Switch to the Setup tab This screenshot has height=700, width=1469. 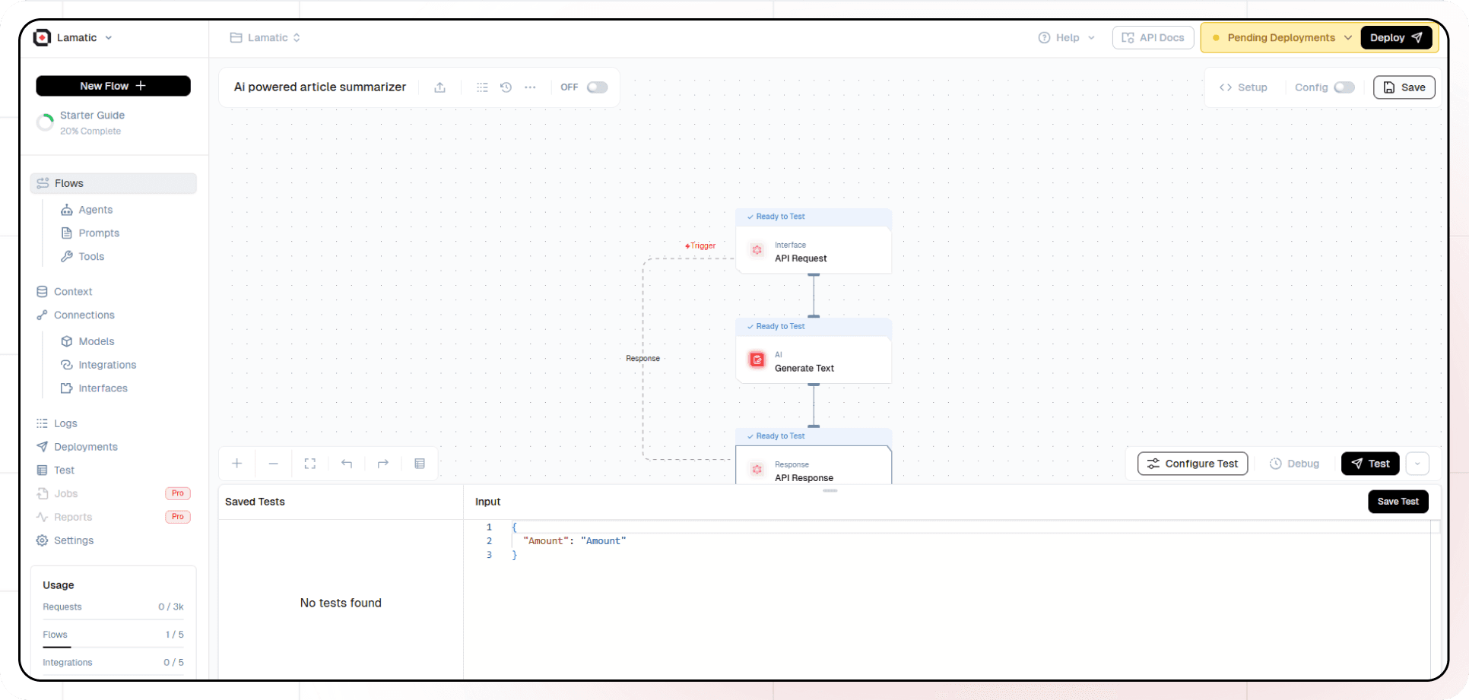coord(1245,87)
